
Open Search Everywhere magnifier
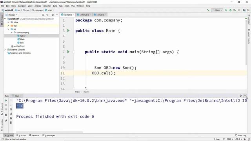pyautogui.click(x=248, y=10)
